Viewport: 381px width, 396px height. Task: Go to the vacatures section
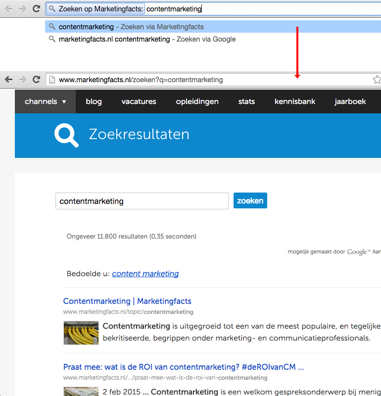(139, 101)
